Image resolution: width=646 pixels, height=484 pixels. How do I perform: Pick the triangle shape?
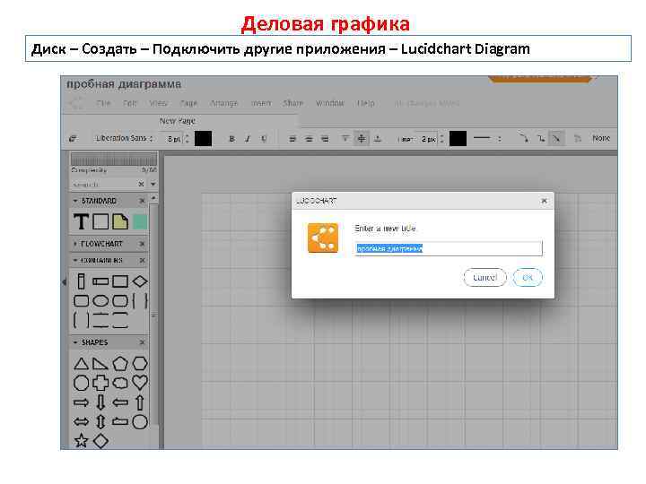[x=81, y=364]
